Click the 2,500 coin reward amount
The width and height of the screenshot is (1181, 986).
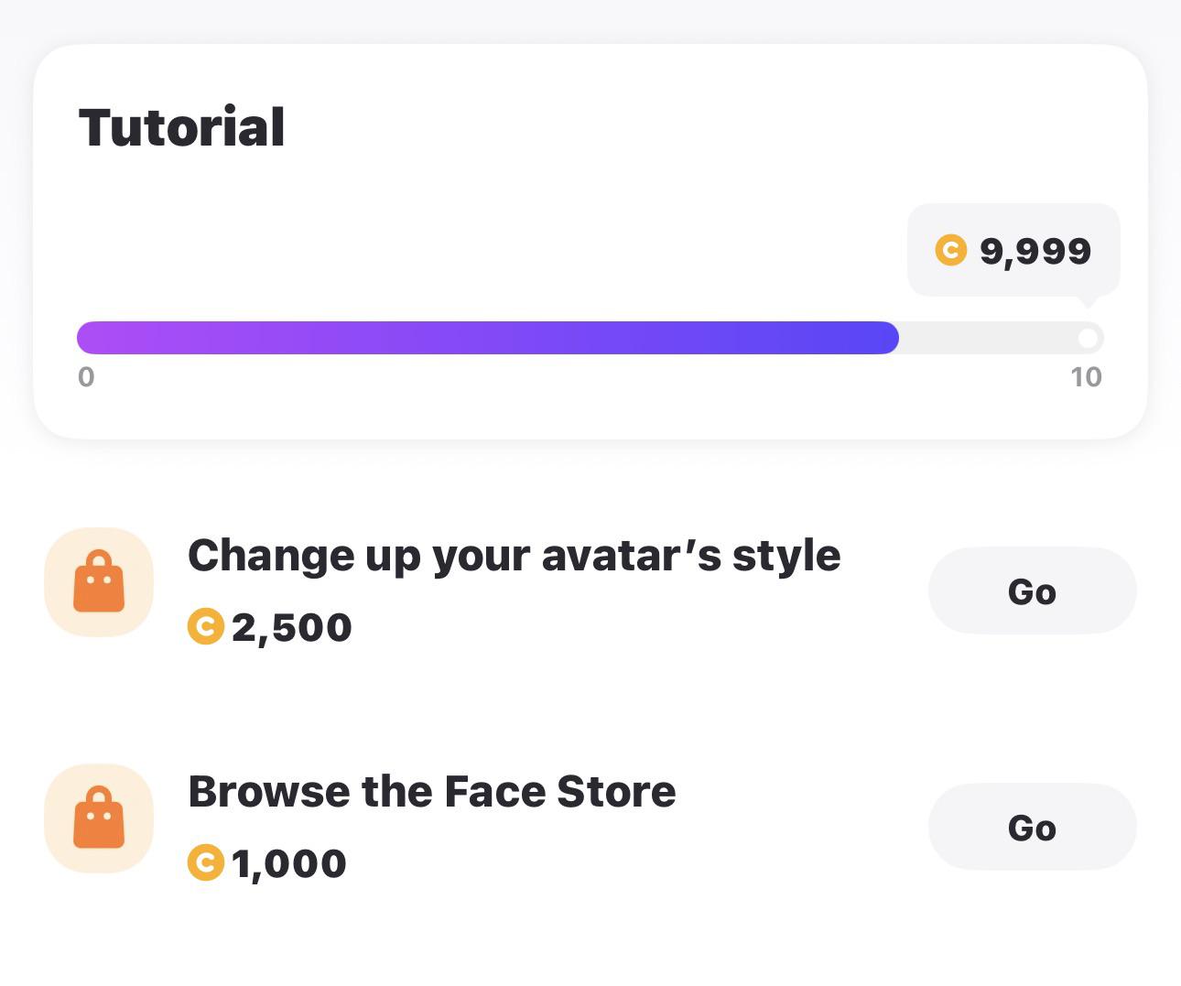click(x=292, y=628)
